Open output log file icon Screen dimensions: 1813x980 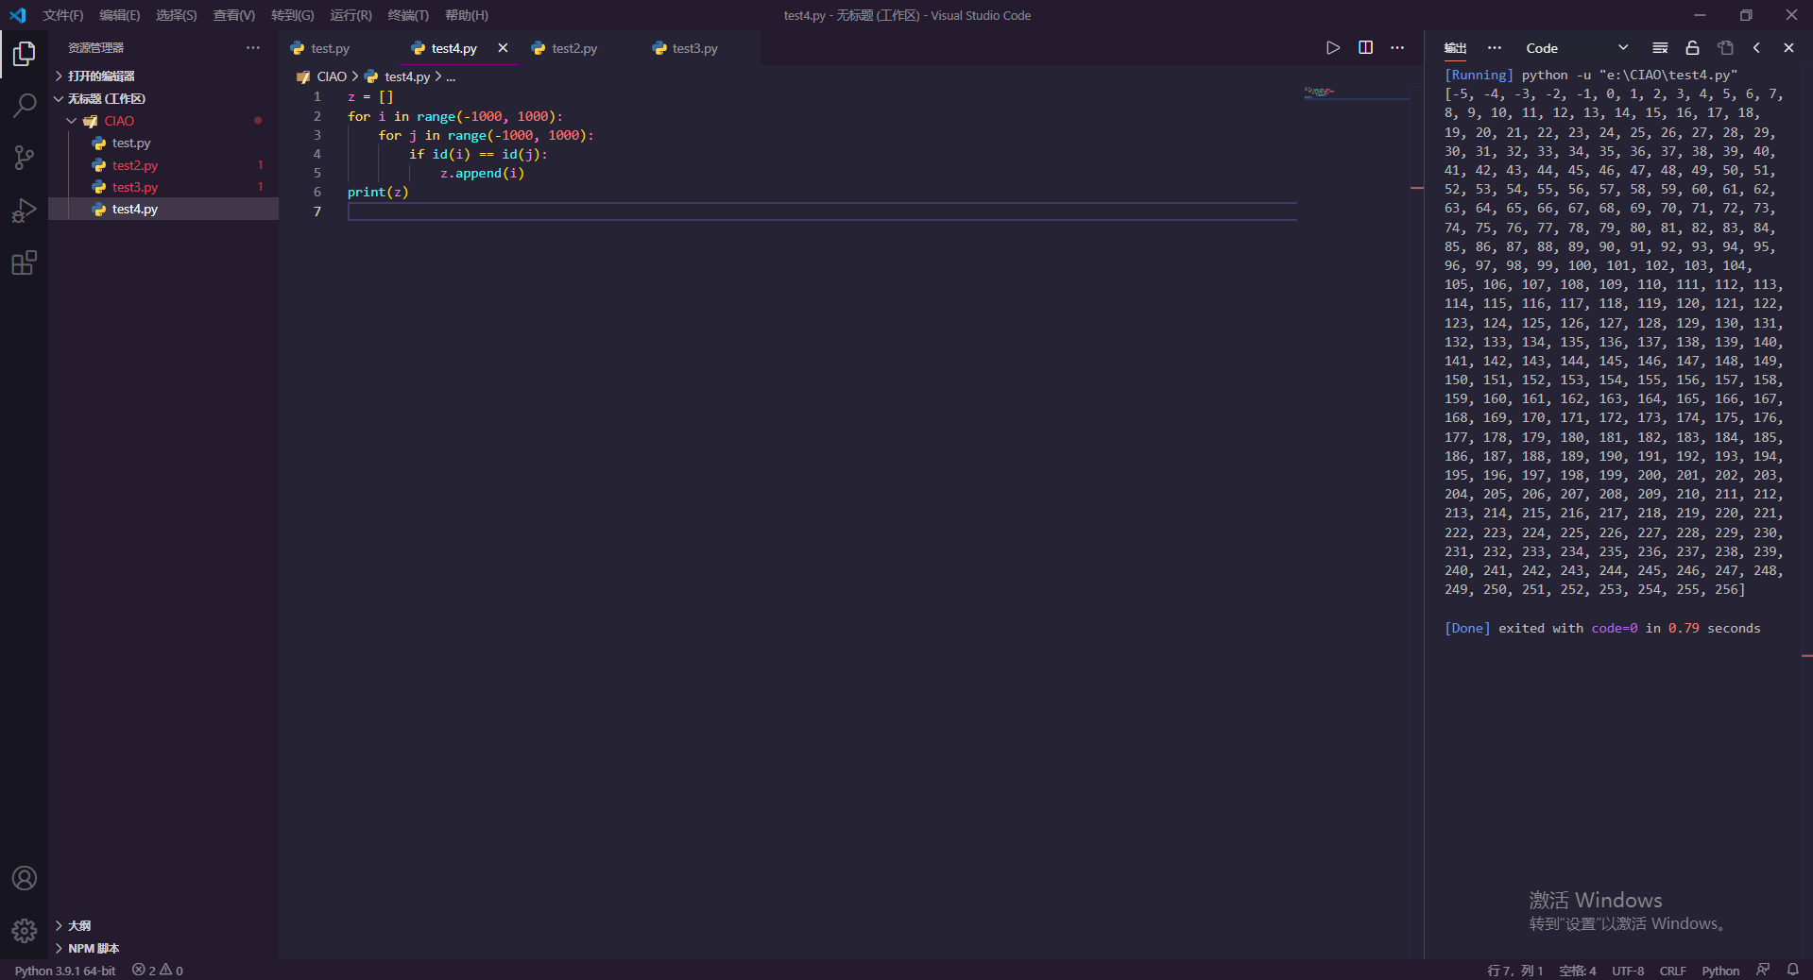tap(1725, 48)
